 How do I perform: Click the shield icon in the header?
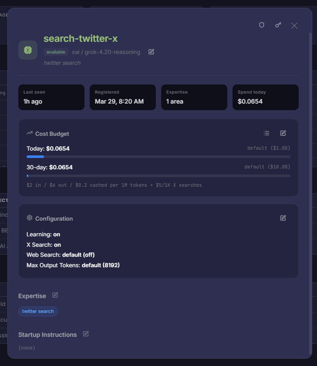coord(262,25)
